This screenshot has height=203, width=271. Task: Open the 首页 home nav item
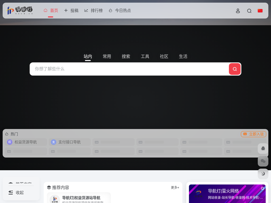point(51,10)
